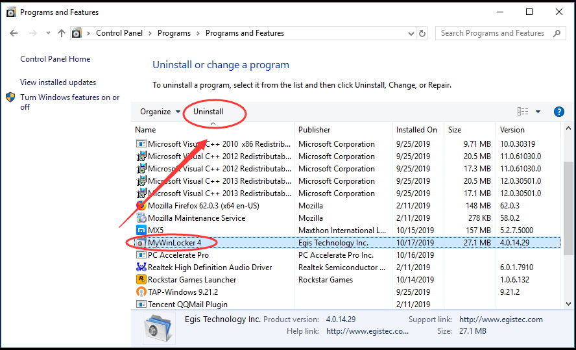Viewport: 576px width, 350px height.
Task: Click the change view icon
Action: 523,112
